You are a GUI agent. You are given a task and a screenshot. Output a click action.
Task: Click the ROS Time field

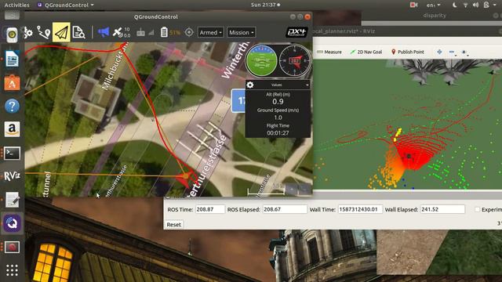click(210, 209)
